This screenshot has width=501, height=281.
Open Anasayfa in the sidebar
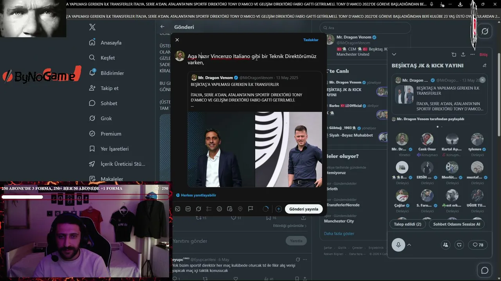(x=105, y=43)
